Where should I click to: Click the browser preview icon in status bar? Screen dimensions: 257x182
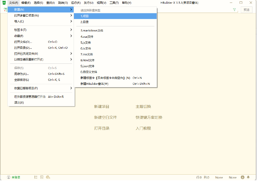(48, 177)
